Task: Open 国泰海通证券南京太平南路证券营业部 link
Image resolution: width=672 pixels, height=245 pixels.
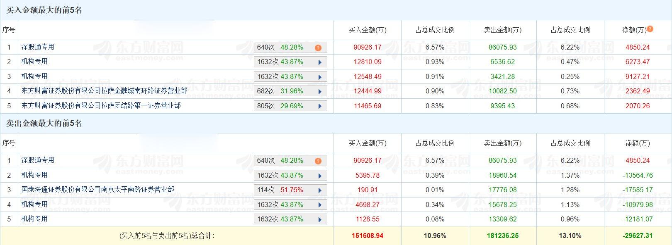Action: (x=97, y=189)
